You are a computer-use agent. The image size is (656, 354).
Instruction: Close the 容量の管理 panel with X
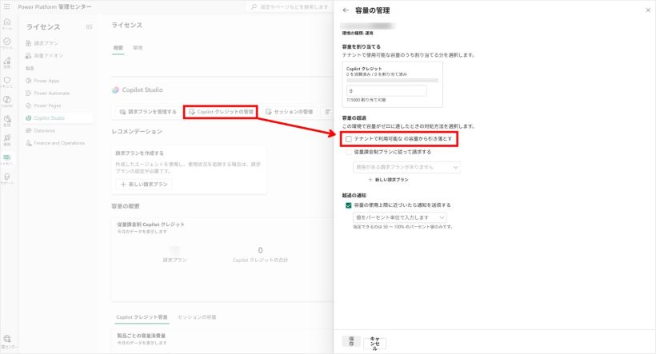point(648,10)
